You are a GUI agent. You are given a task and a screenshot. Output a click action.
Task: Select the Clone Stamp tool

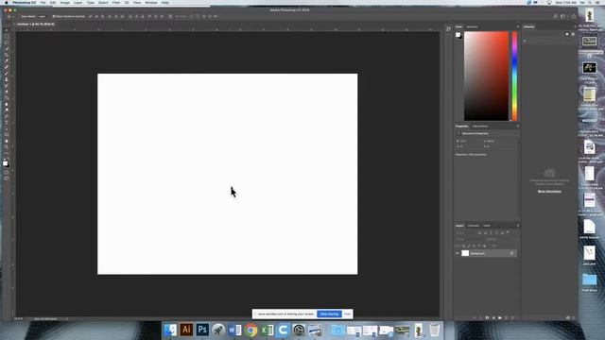tap(7, 79)
